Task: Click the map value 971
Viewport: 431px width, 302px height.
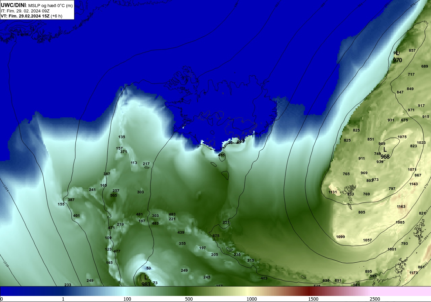Action: [411, 110]
